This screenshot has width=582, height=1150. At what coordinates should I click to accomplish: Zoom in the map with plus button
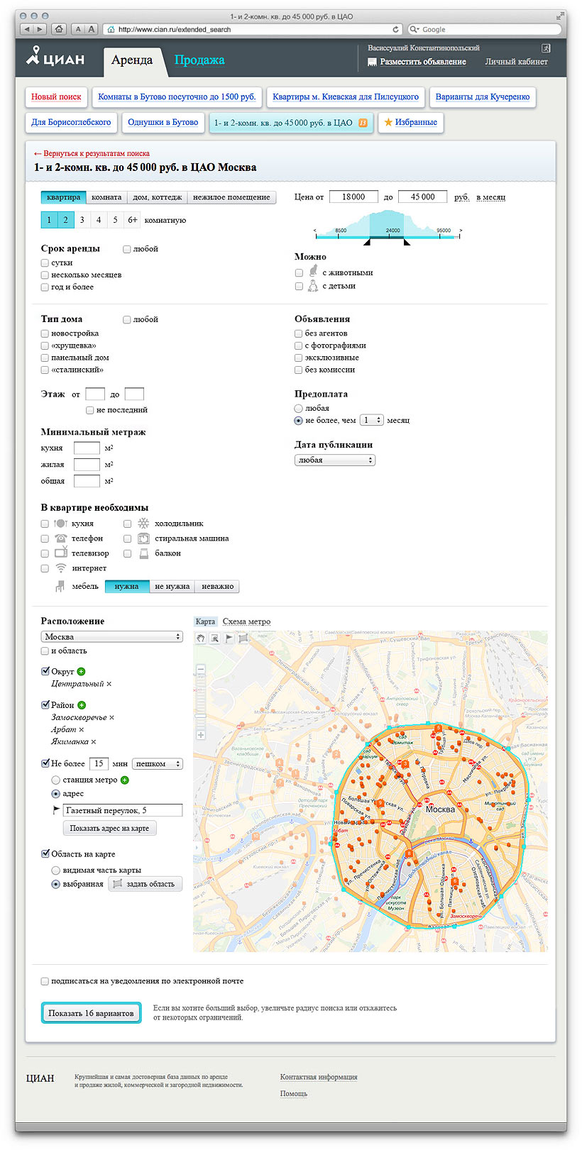point(201,735)
